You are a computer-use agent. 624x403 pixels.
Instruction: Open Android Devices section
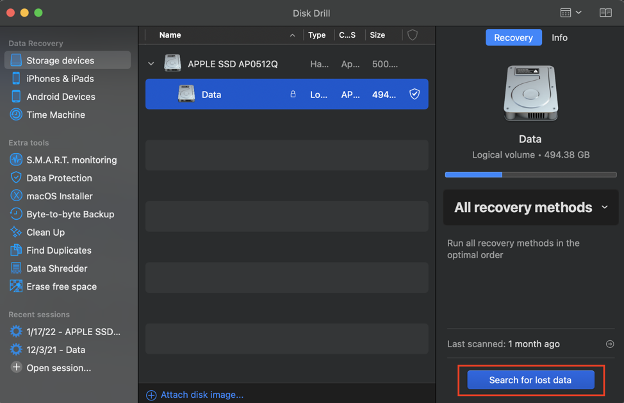[60, 97]
